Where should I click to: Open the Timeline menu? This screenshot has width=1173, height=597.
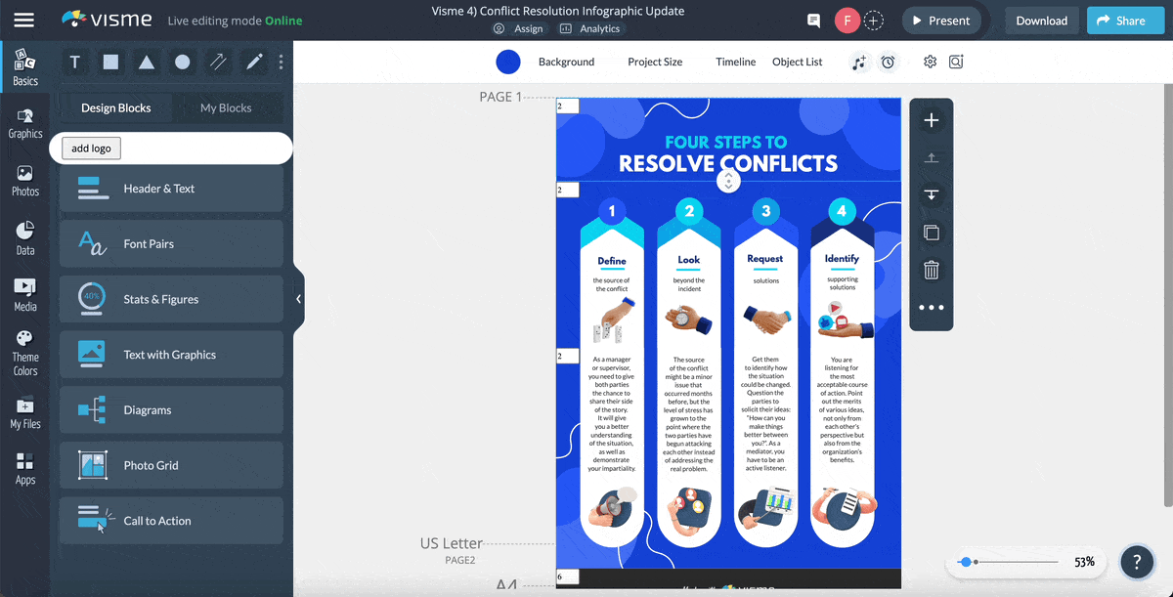735,61
